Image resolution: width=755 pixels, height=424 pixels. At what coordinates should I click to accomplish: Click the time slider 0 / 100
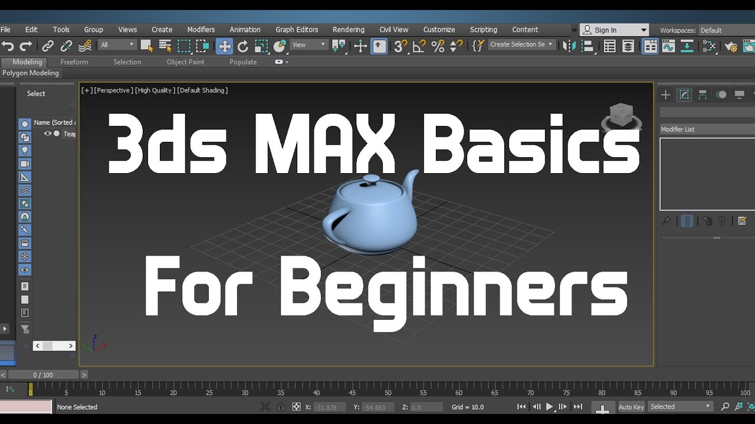(43, 375)
